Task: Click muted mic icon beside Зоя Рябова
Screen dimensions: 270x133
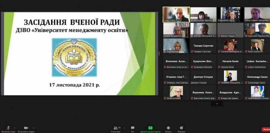Action: [165, 52]
